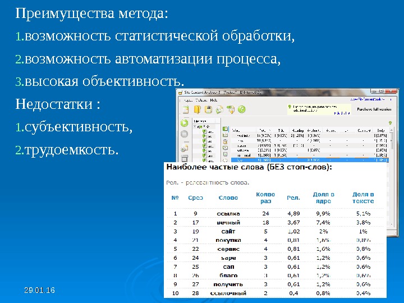Click the slide title 'Преимущества метода:'
404x303 pixels.
(x=91, y=13)
